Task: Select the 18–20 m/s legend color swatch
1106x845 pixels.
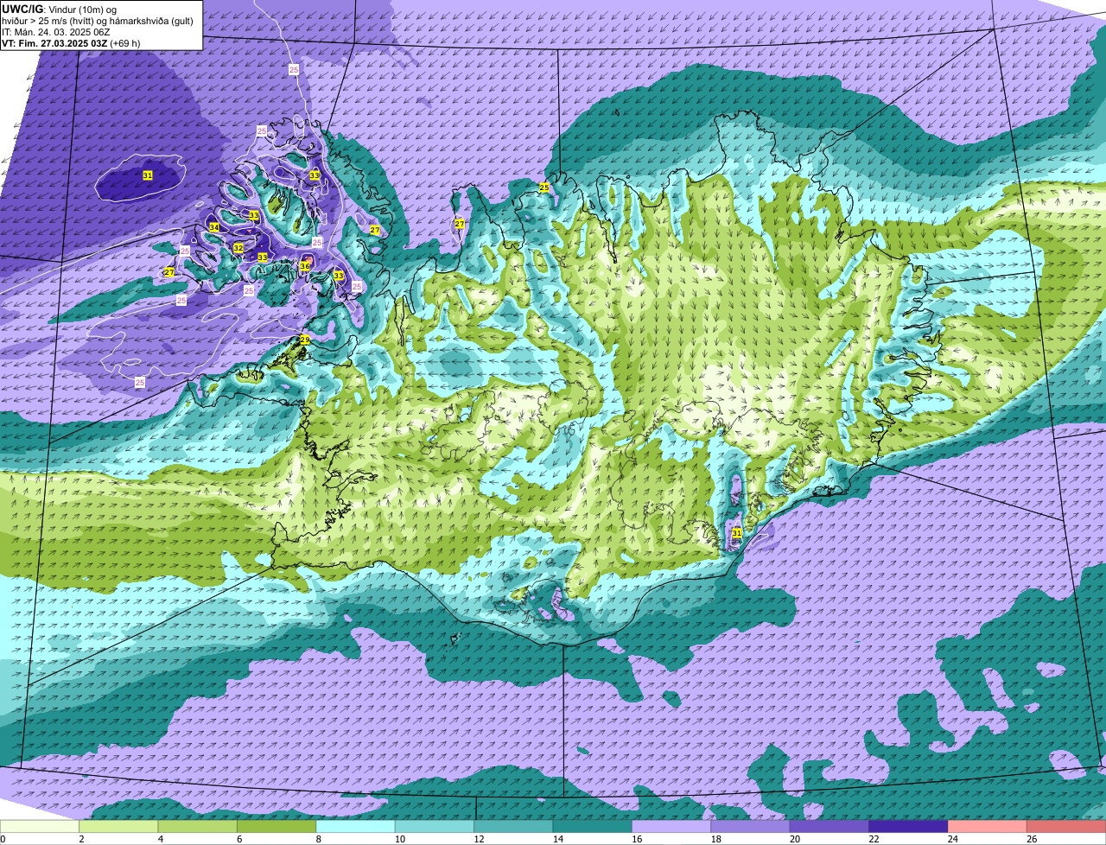Action: point(751,826)
